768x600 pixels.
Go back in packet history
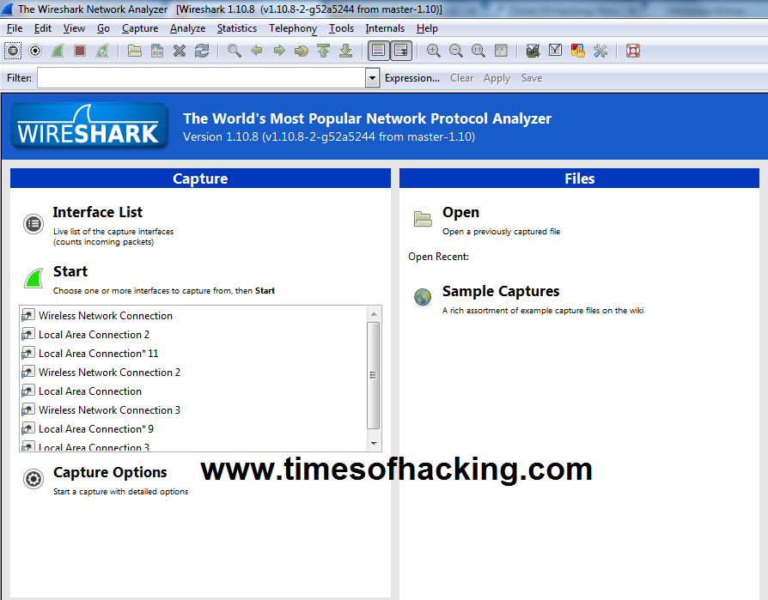tap(257, 51)
